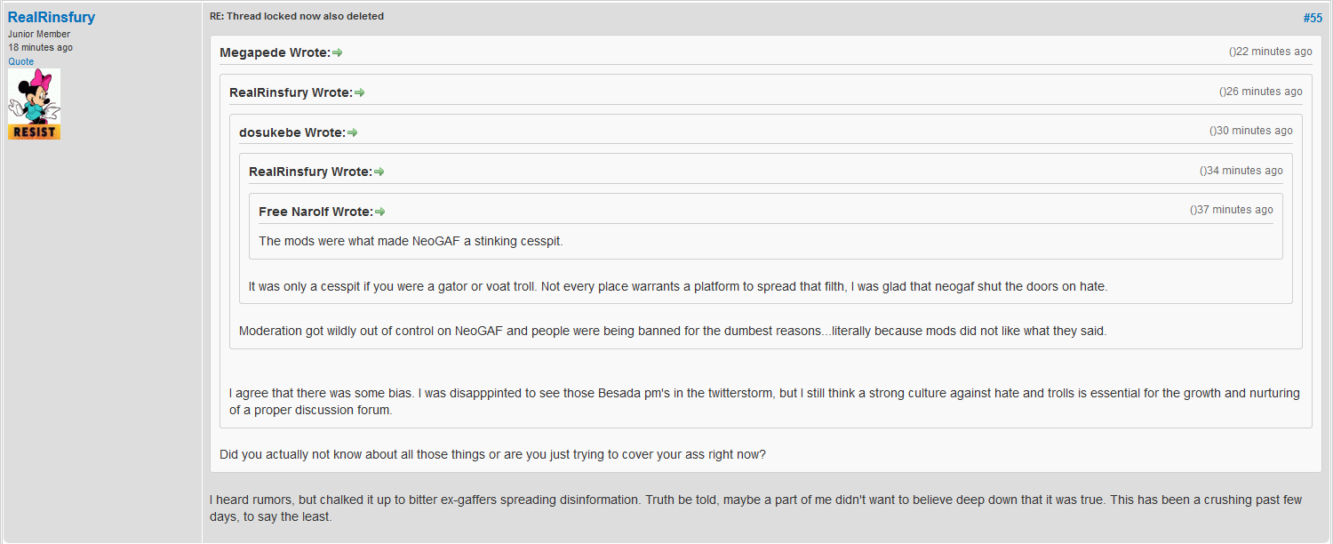1333x544 pixels.
Task: Click the post title RE: Thread locked
Action: coord(297,16)
